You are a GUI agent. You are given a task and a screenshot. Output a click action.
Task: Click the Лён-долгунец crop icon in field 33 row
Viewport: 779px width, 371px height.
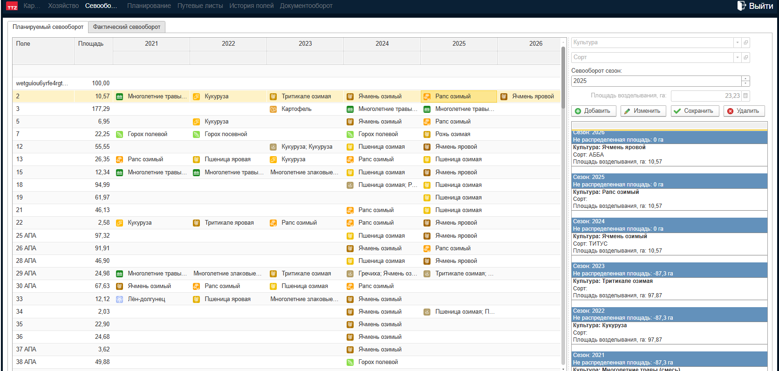click(119, 299)
